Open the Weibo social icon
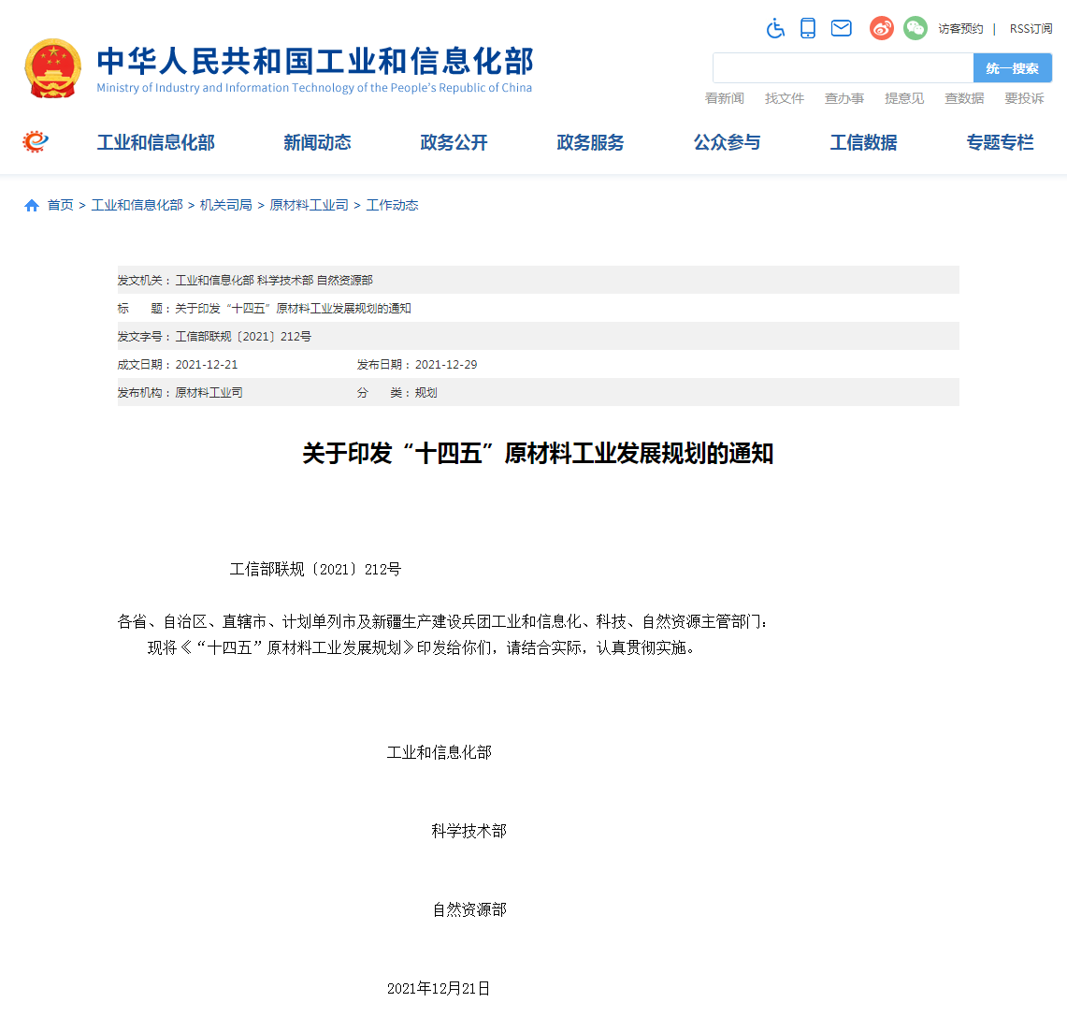The height and width of the screenshot is (1017, 1067). pos(881,28)
